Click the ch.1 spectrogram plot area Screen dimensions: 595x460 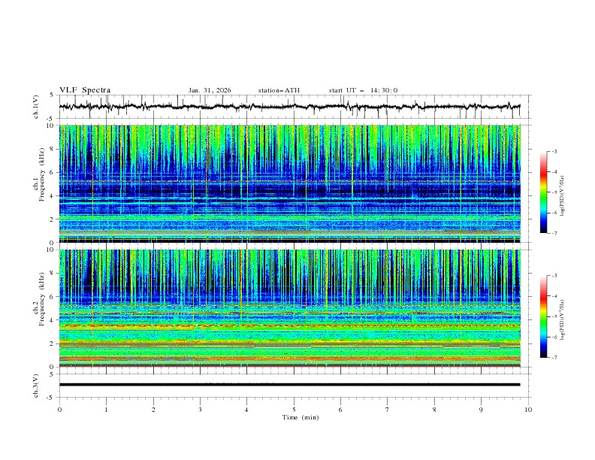pos(289,183)
